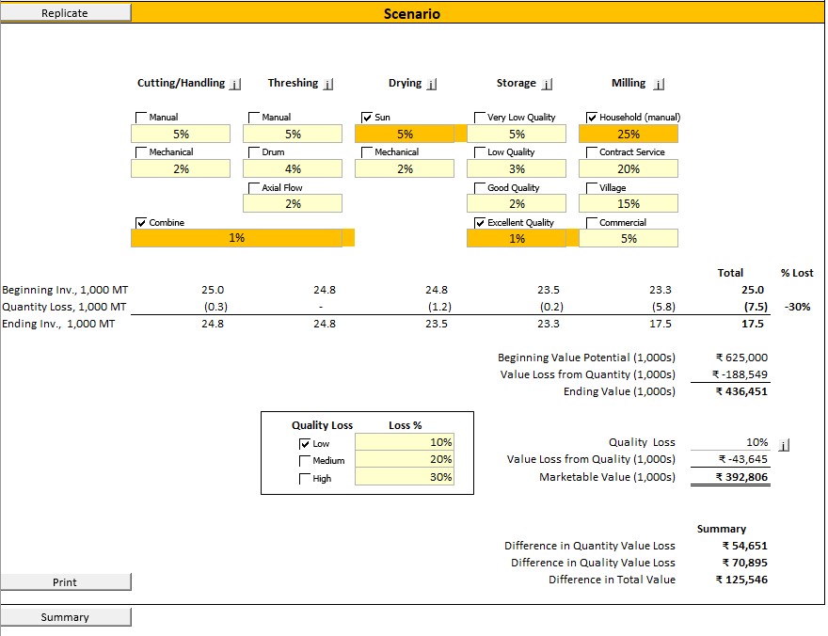Viewport: 828px width, 636px height.
Task: Uncheck the Combine cutting option
Action: click(x=142, y=223)
